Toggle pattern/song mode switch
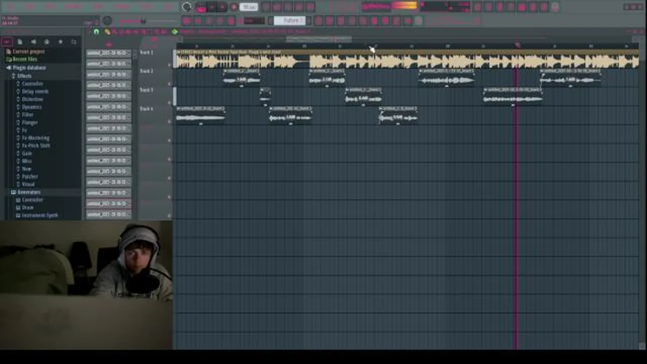 point(201,7)
